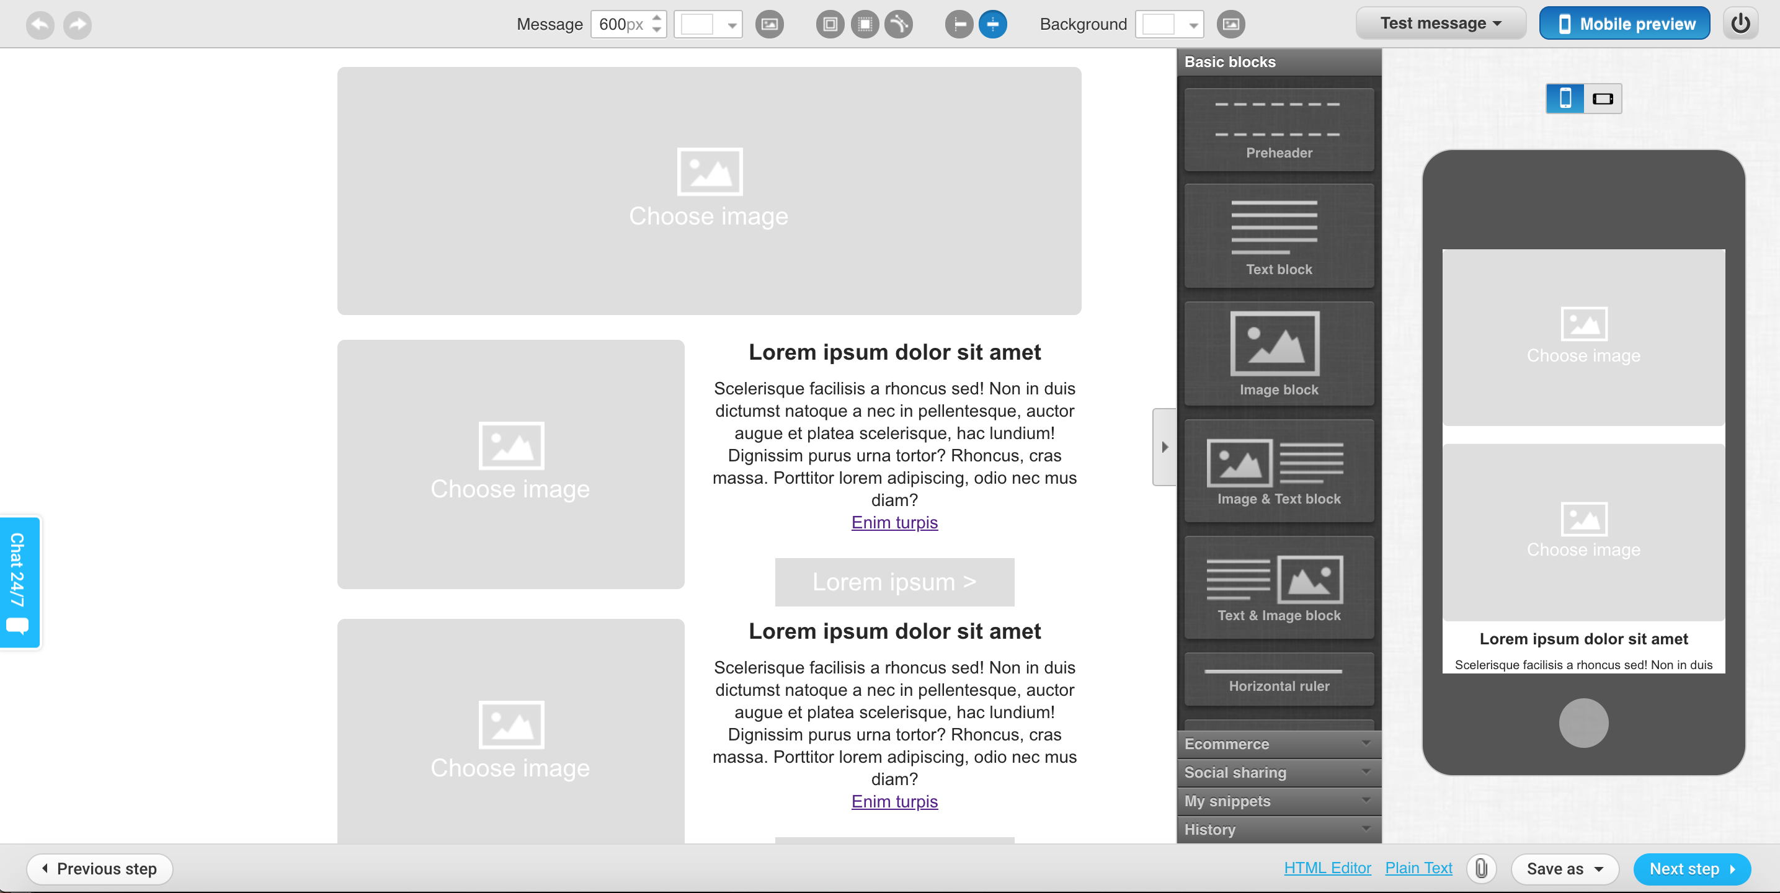Image resolution: width=1780 pixels, height=893 pixels.
Task: Expand the Social sharing section
Action: pos(1279,773)
